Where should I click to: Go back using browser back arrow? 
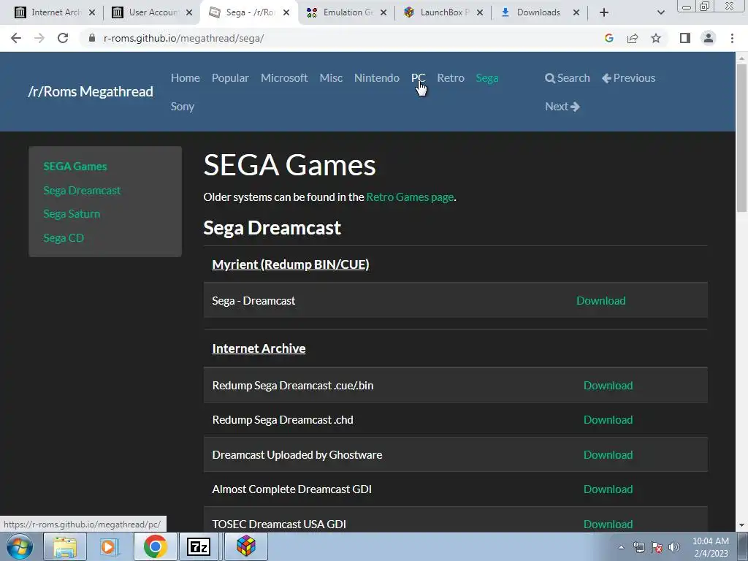tap(16, 38)
